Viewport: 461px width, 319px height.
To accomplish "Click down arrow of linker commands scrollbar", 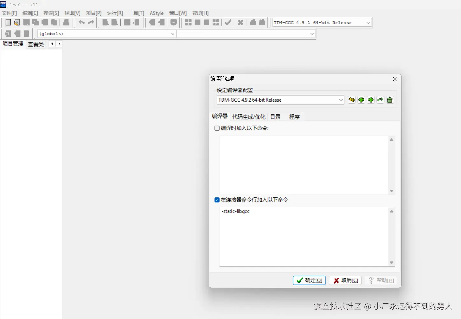I will [x=392, y=263].
